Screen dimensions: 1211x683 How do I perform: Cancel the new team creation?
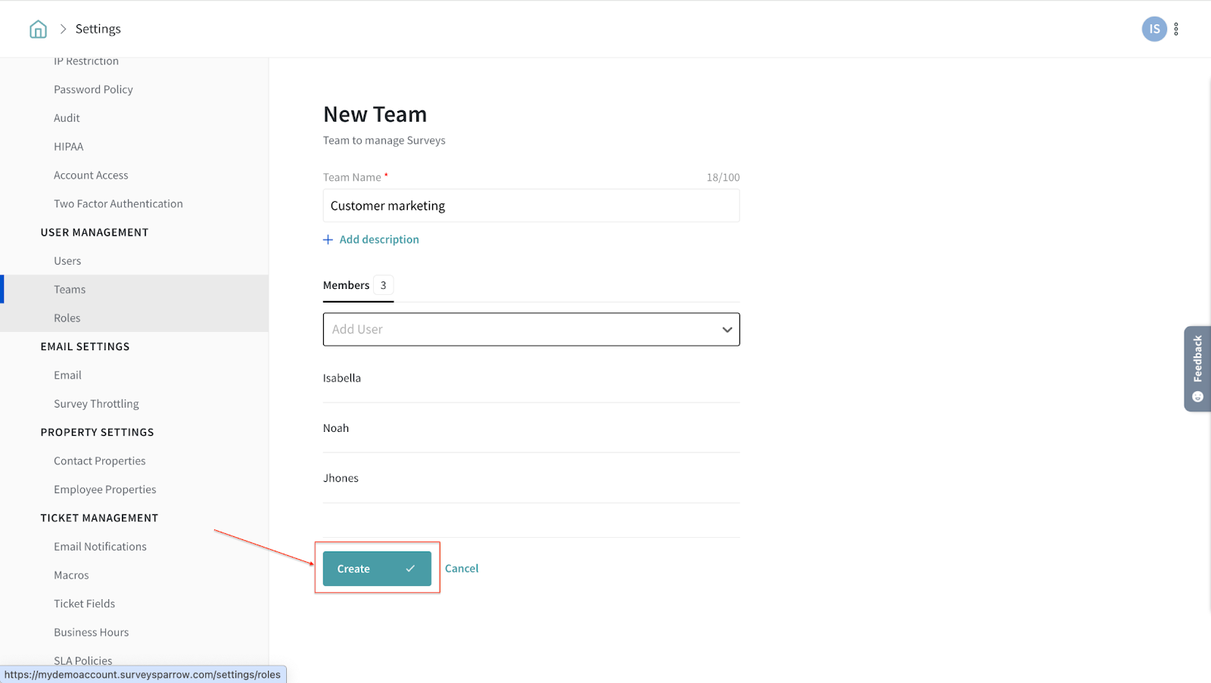pos(462,569)
